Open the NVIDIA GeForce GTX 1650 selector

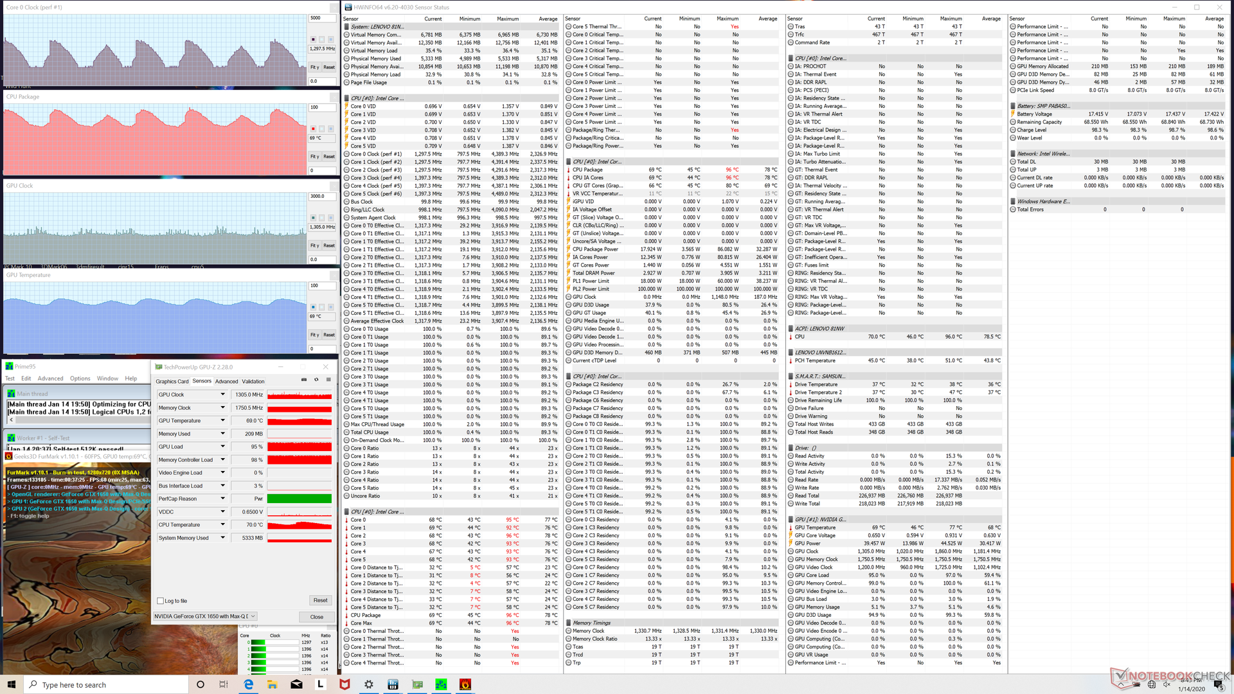[x=205, y=616]
